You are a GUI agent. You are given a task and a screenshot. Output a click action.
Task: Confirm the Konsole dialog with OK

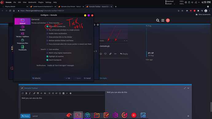coord(68,78)
